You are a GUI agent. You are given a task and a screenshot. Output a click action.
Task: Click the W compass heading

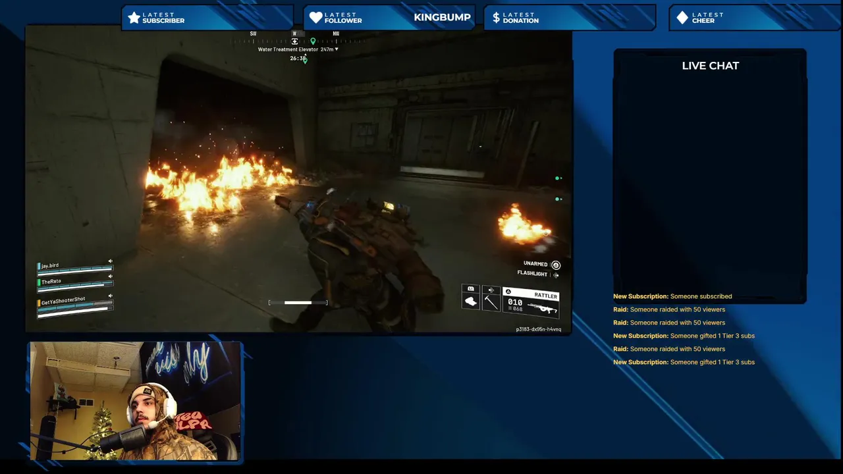coord(294,34)
